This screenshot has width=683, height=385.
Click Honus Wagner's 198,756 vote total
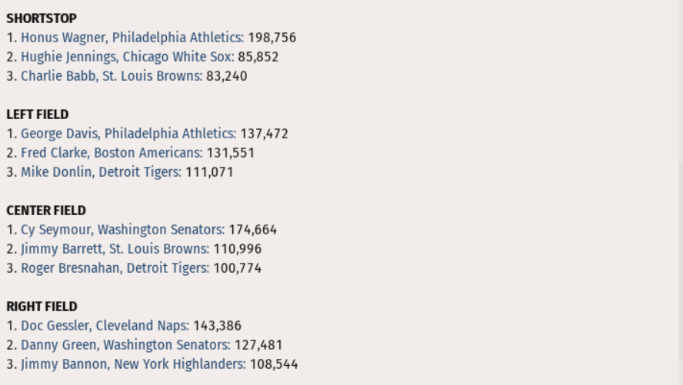[x=272, y=38]
